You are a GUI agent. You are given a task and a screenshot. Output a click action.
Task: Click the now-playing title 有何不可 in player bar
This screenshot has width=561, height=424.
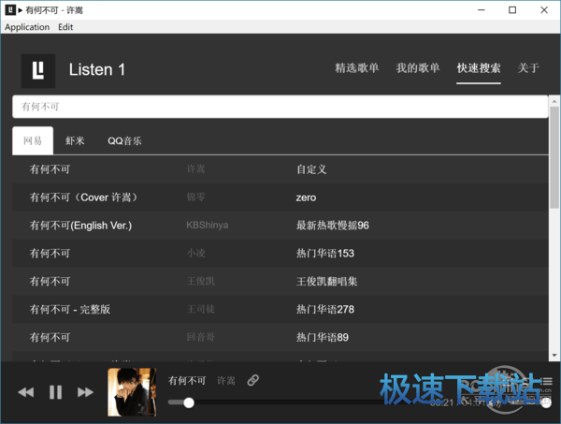187,380
